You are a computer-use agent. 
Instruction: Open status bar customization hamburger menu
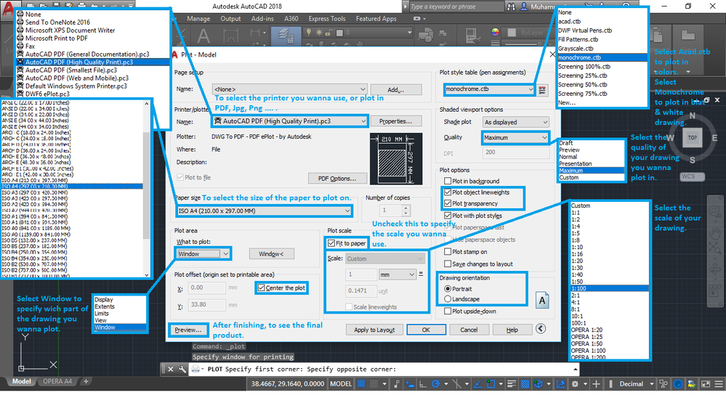719,384
